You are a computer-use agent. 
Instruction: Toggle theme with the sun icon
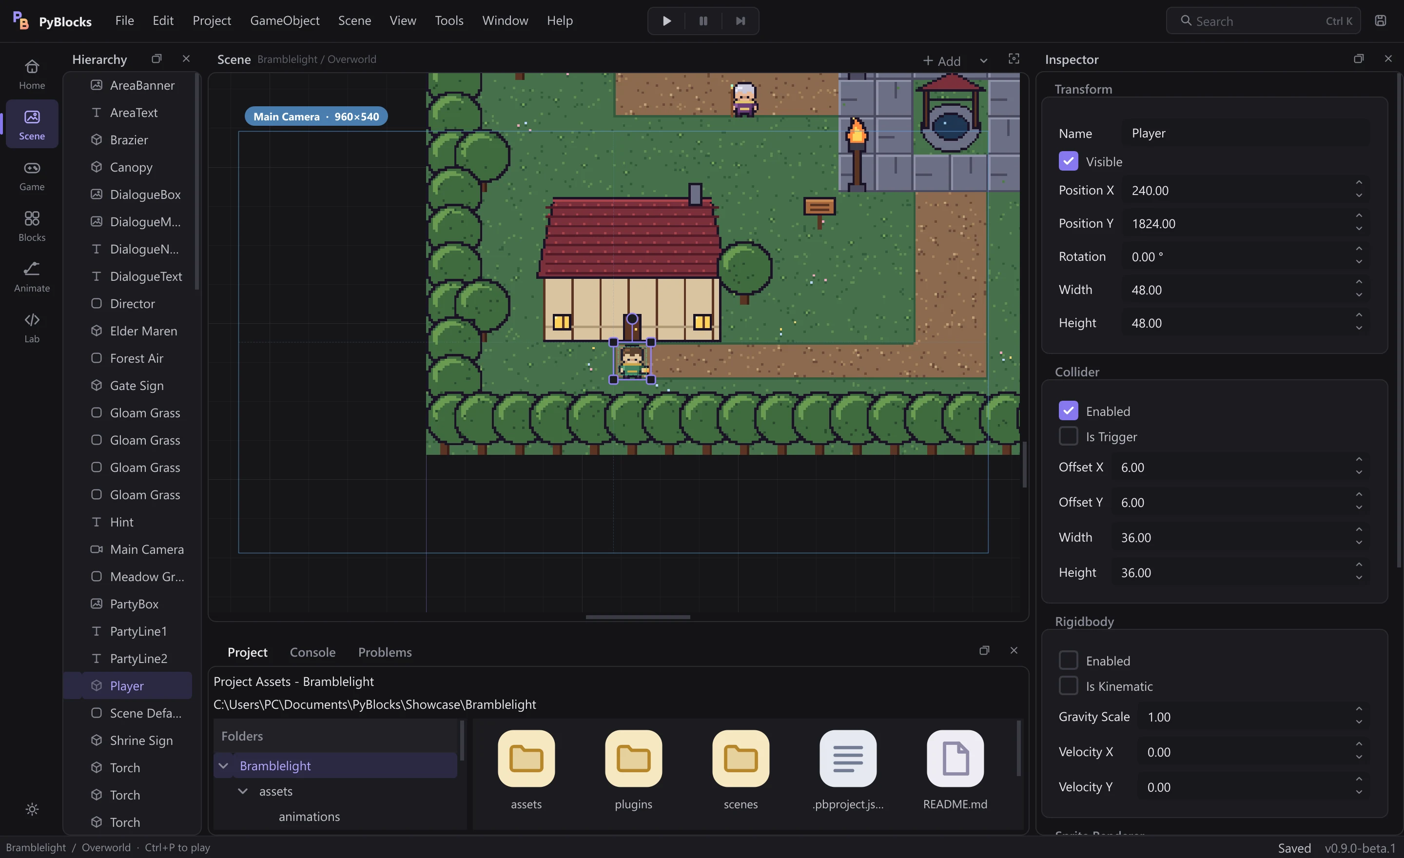point(32,809)
